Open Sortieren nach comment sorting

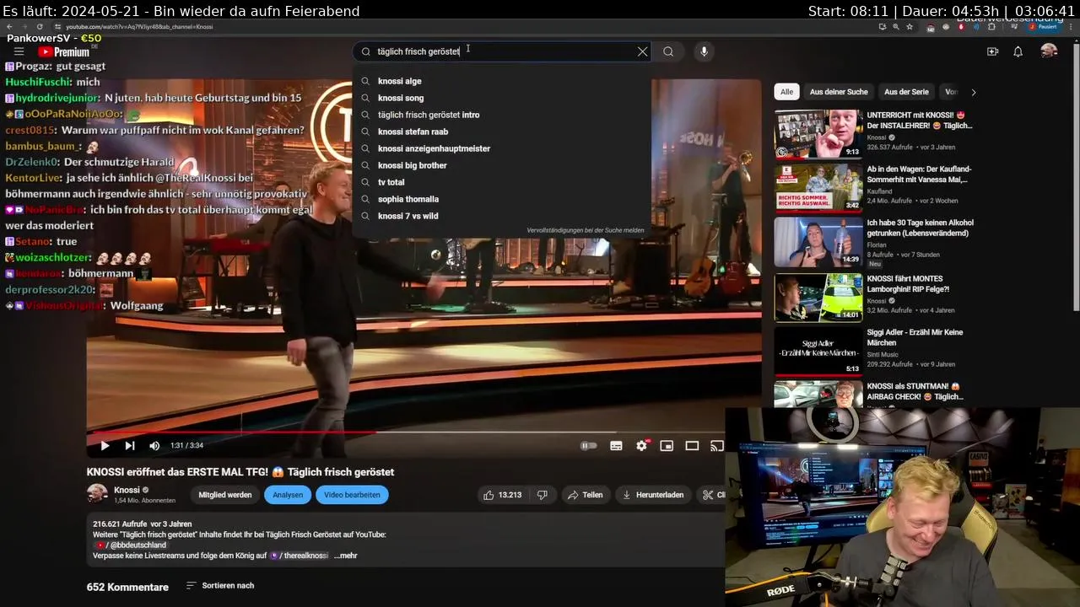tap(220, 586)
